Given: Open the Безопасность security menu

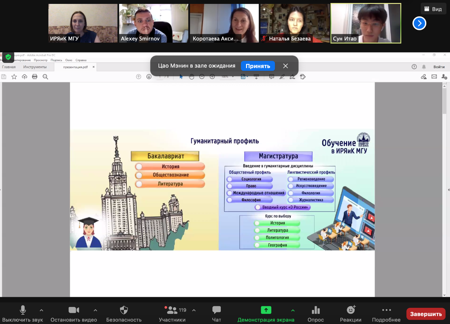Looking at the screenshot, I should point(124,314).
